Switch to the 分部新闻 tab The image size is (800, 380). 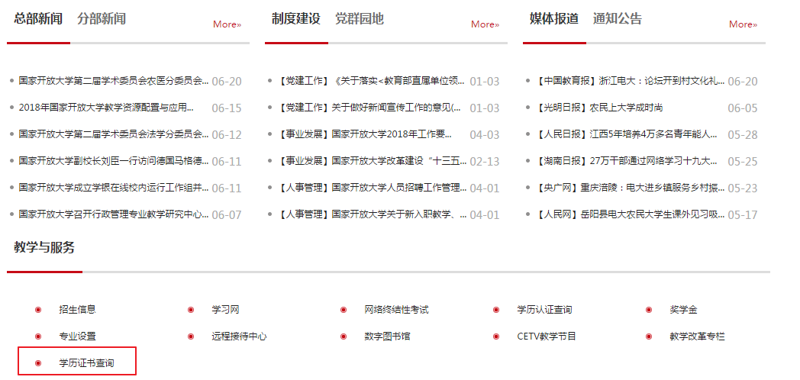point(101,19)
